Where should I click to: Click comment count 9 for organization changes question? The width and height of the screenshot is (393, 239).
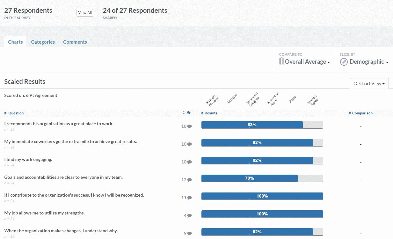[185, 233]
